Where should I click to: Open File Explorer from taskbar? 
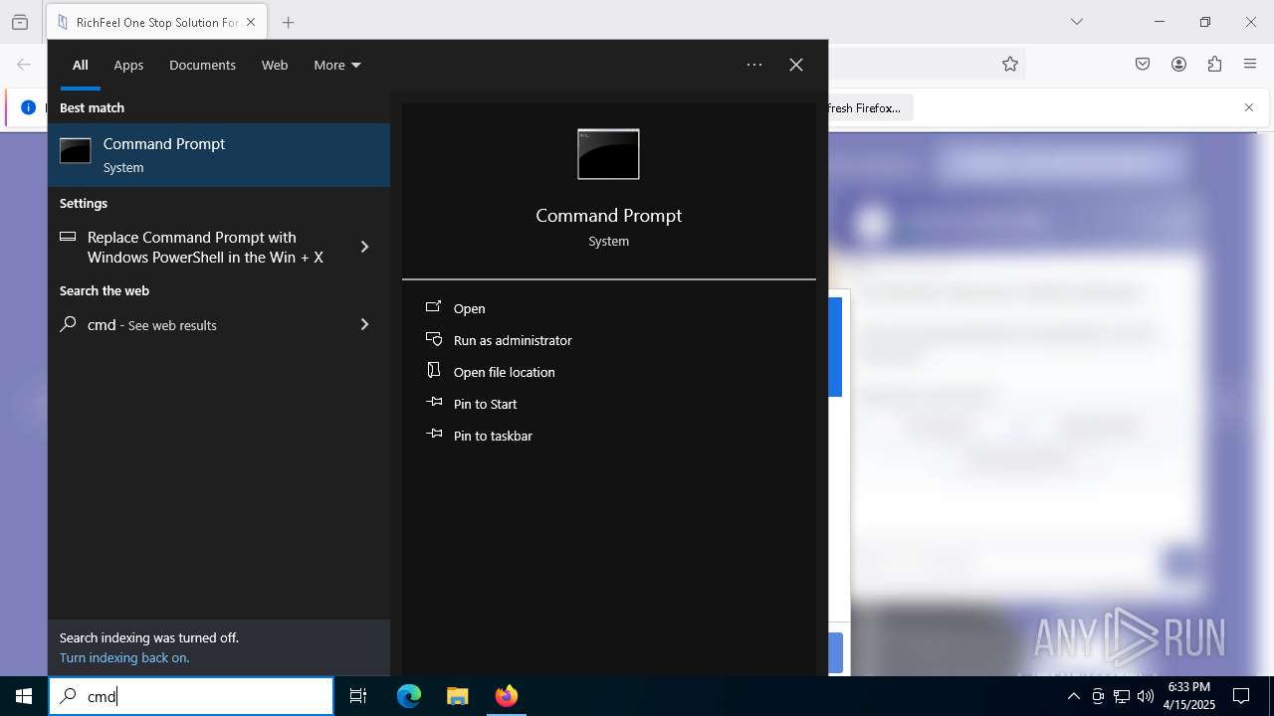pos(458,696)
